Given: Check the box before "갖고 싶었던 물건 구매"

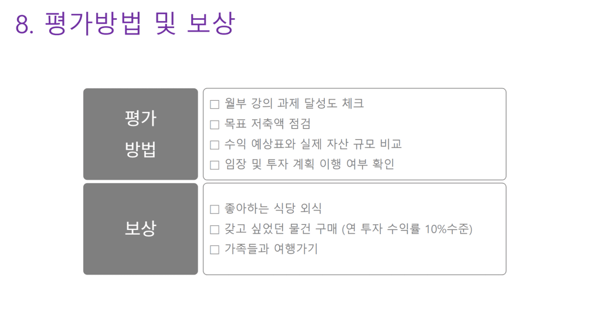Looking at the screenshot, I should pyautogui.click(x=215, y=229).
